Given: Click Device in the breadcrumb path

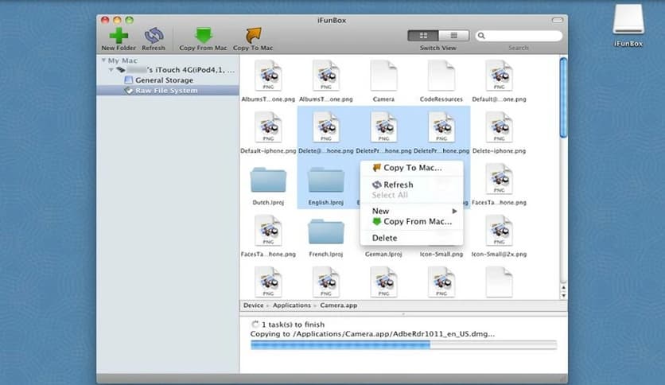Looking at the screenshot, I should [254, 305].
